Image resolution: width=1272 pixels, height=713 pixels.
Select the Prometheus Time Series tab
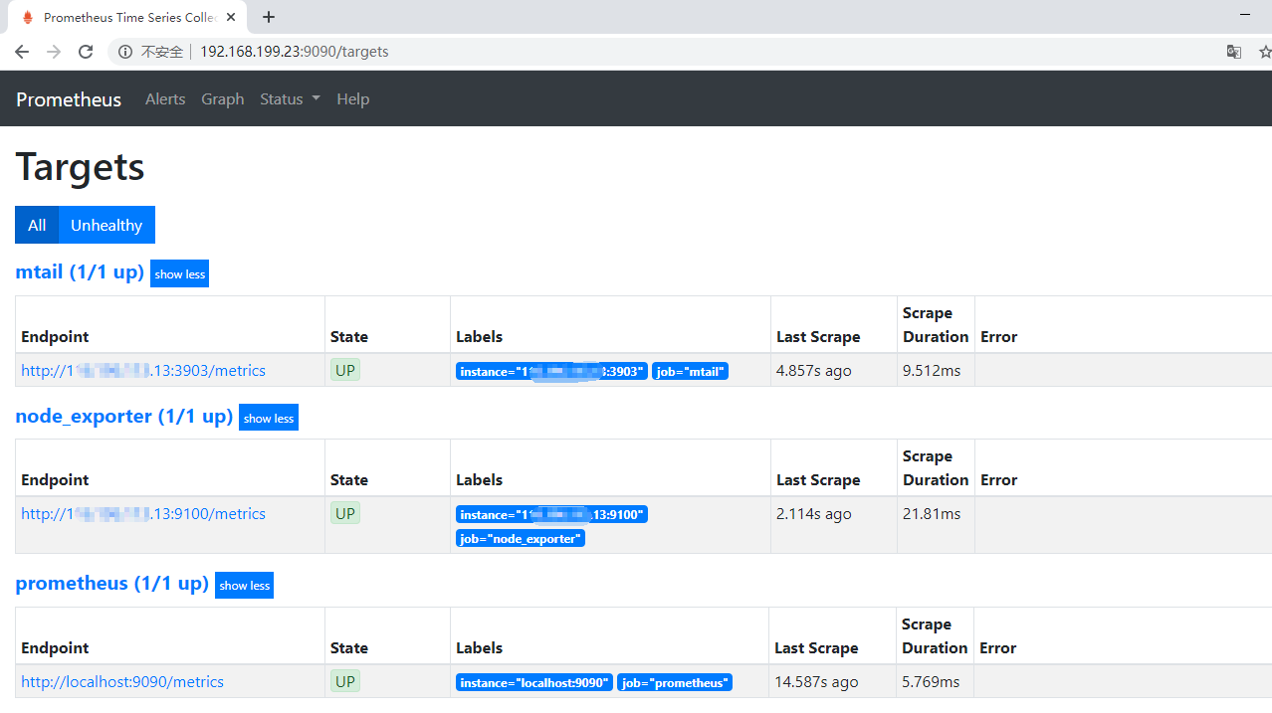[x=127, y=17]
